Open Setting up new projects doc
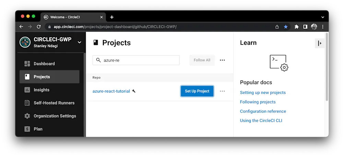This screenshot has width=344, height=157. click(263, 93)
